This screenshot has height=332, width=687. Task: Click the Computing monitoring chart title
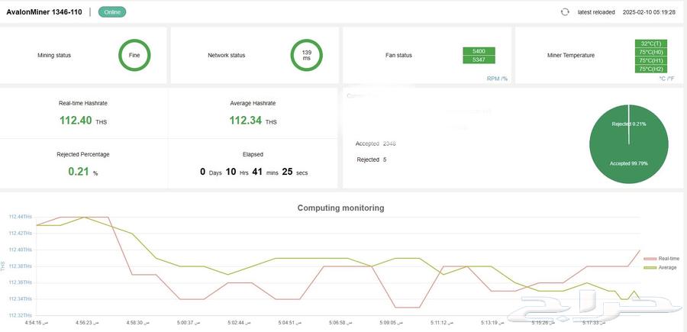point(341,208)
